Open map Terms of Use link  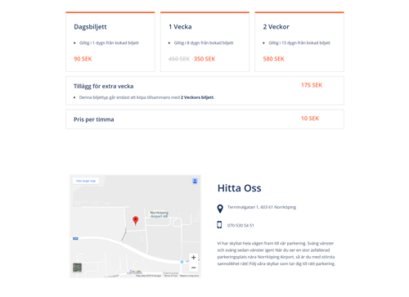click(x=170, y=276)
